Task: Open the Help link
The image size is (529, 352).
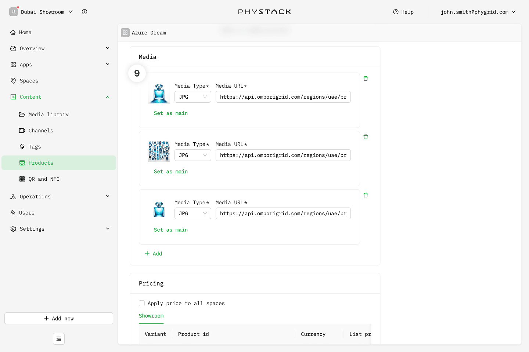Action: click(403, 12)
